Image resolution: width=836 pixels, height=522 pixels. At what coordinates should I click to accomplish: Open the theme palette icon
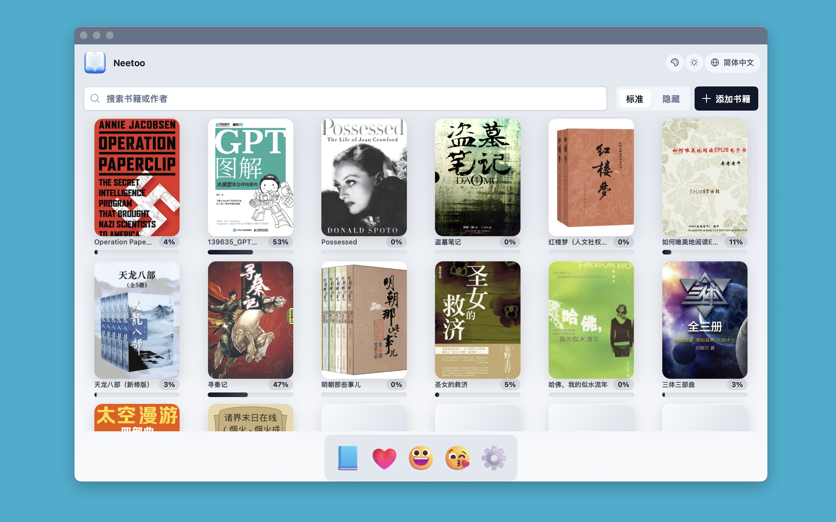[x=674, y=63]
